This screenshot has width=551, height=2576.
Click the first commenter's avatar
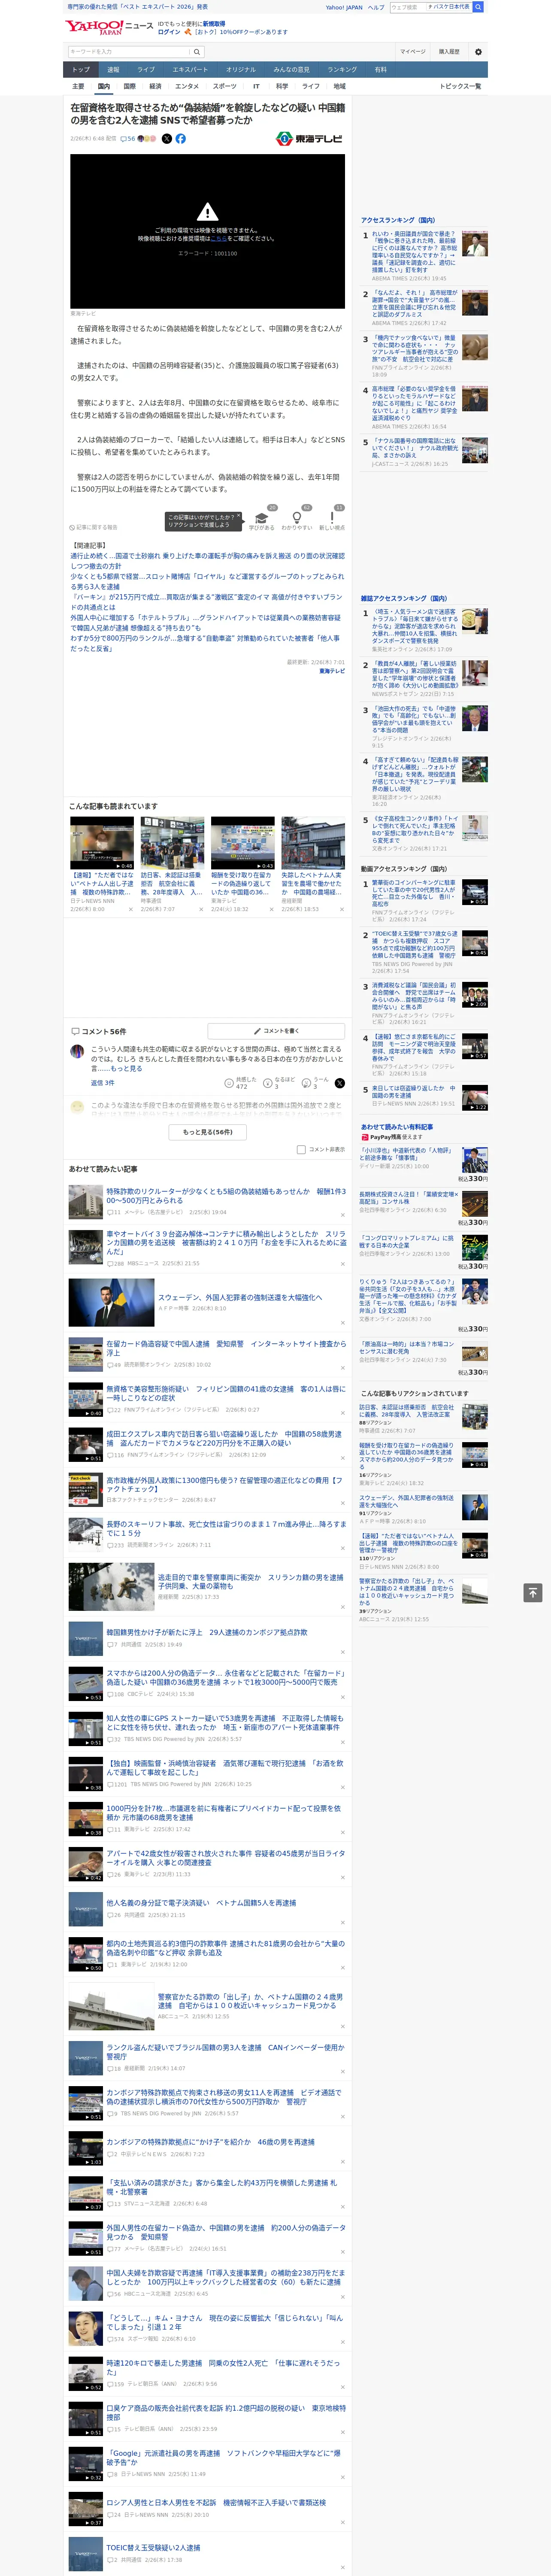point(77,1051)
